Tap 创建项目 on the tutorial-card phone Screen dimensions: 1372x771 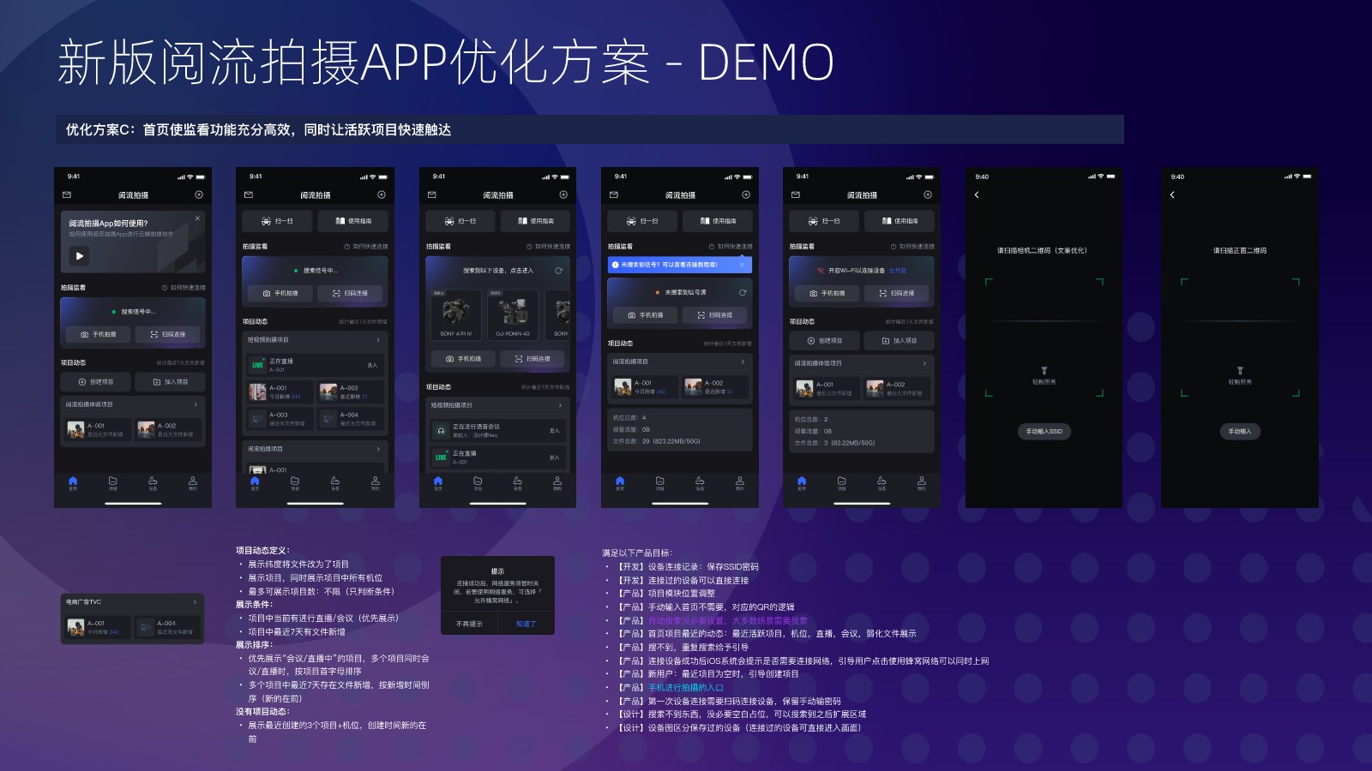96,382
